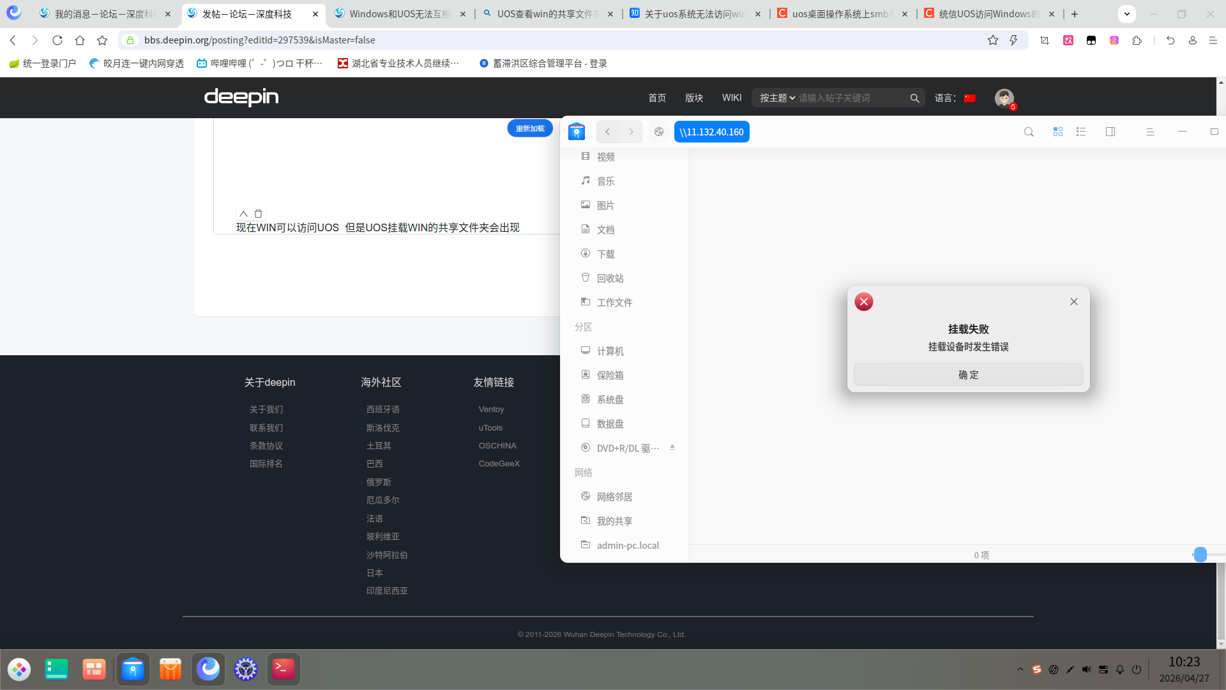Confirm the mount failed dialog with 确定

(968, 374)
